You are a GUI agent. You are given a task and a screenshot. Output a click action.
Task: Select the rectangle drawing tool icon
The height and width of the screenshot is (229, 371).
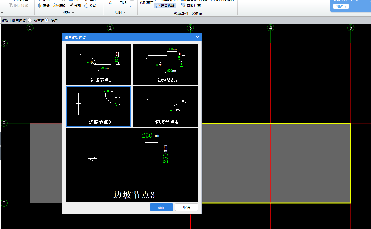[x=132, y=5]
